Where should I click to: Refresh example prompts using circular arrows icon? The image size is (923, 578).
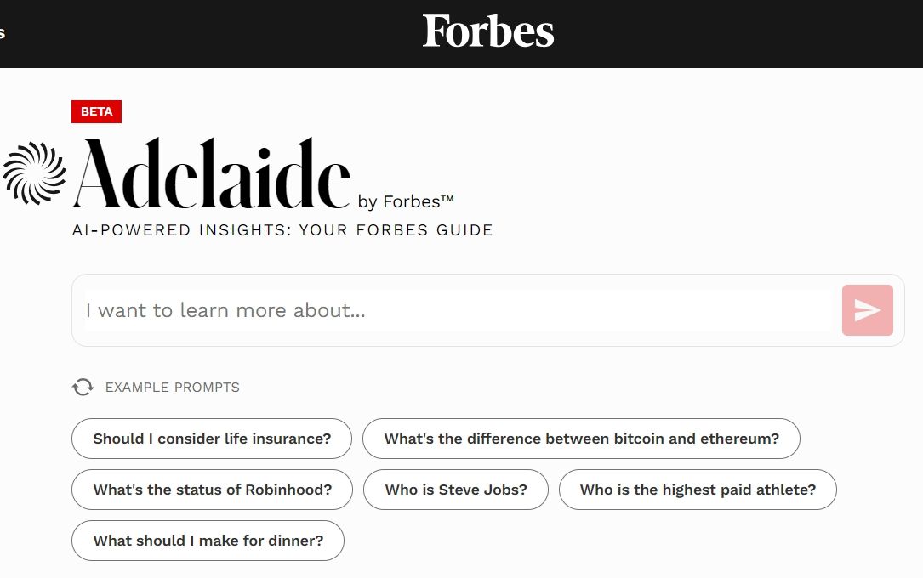tap(83, 387)
